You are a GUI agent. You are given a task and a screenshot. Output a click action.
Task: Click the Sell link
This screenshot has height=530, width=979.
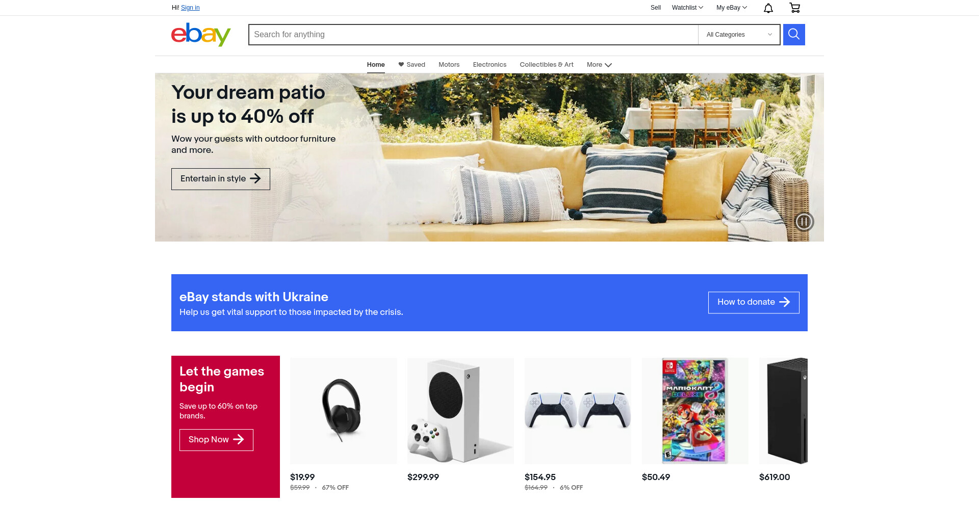656,8
